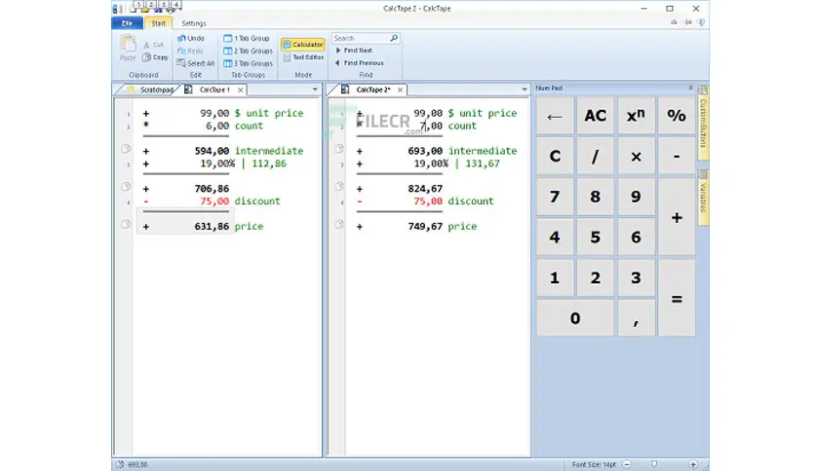This screenshot has width=815, height=471.
Task: Click 75,00 discount in CalcTape 2
Action: (428, 201)
